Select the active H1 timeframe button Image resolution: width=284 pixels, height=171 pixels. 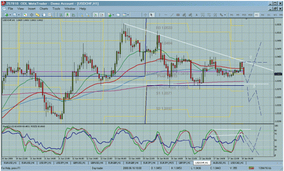(256, 15)
